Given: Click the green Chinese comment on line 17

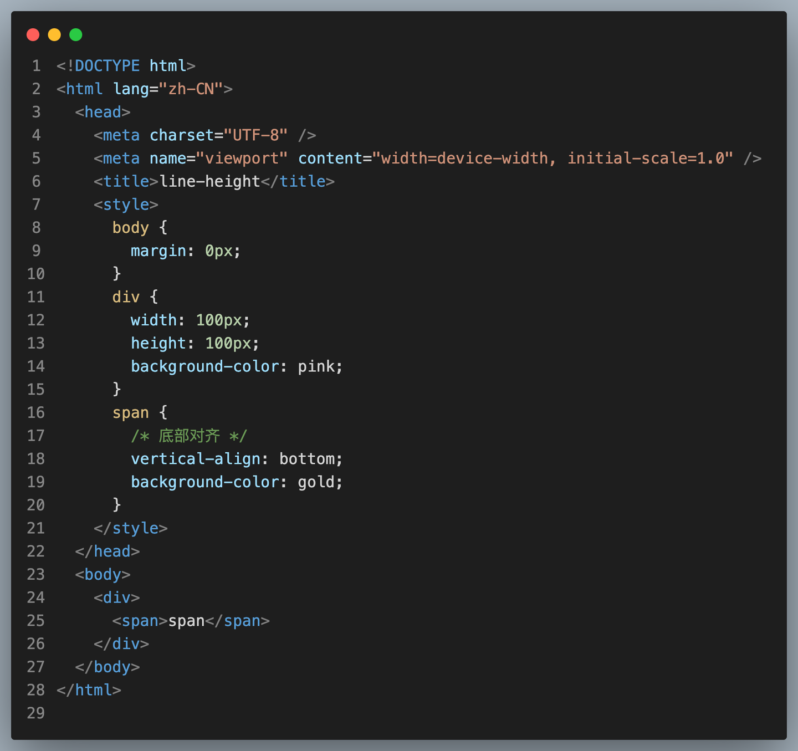Looking at the screenshot, I should click(189, 436).
